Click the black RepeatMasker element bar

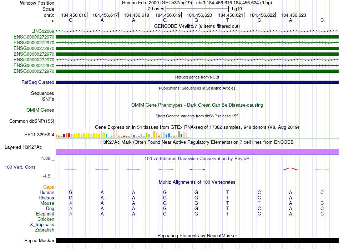pyautogui.click(x=197, y=240)
